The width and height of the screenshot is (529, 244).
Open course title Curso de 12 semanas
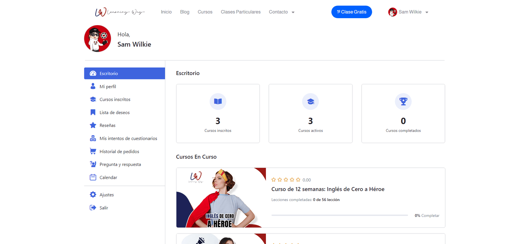tap(328, 189)
